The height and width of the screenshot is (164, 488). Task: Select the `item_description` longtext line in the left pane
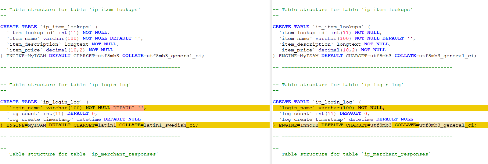[63, 44]
